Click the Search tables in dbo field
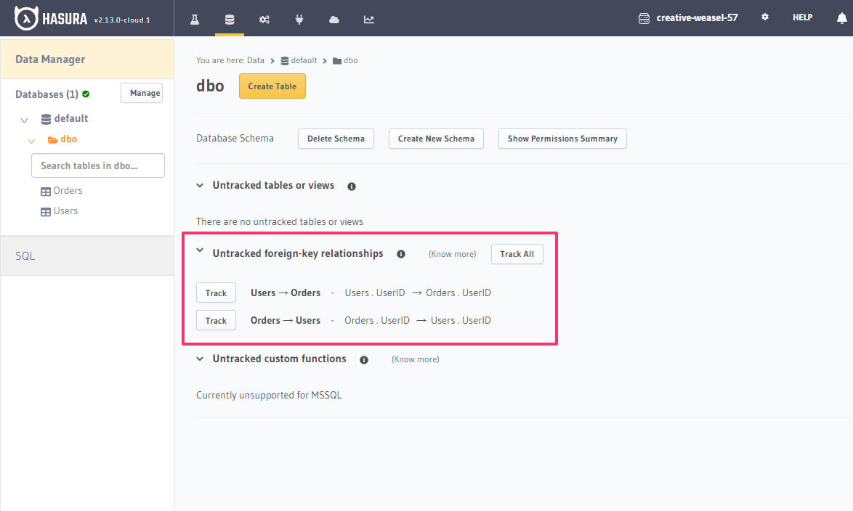This screenshot has height=511, width=853. (x=98, y=165)
